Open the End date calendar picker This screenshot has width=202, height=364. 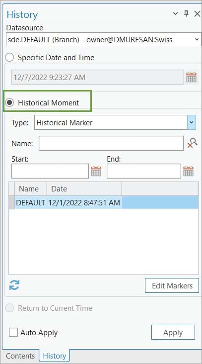click(x=188, y=171)
